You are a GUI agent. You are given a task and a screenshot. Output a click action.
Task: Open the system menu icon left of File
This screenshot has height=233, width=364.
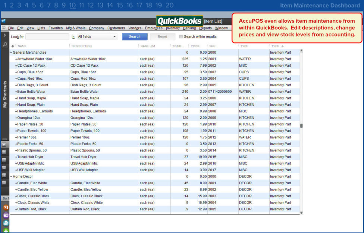(x=3, y=28)
